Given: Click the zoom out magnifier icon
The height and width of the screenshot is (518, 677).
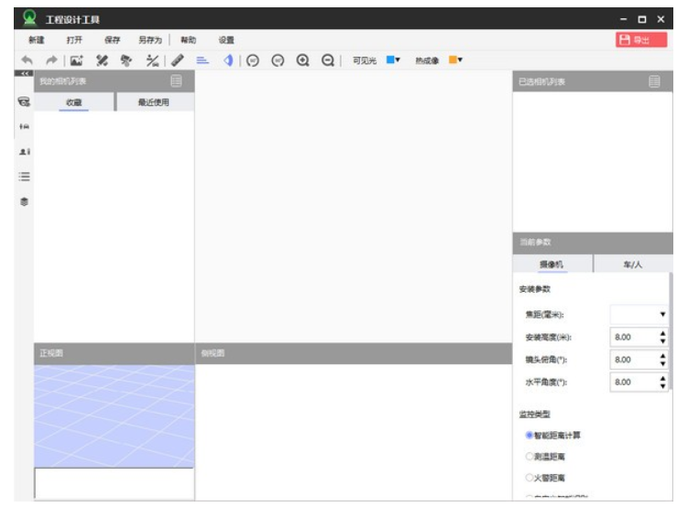Looking at the screenshot, I should (328, 60).
